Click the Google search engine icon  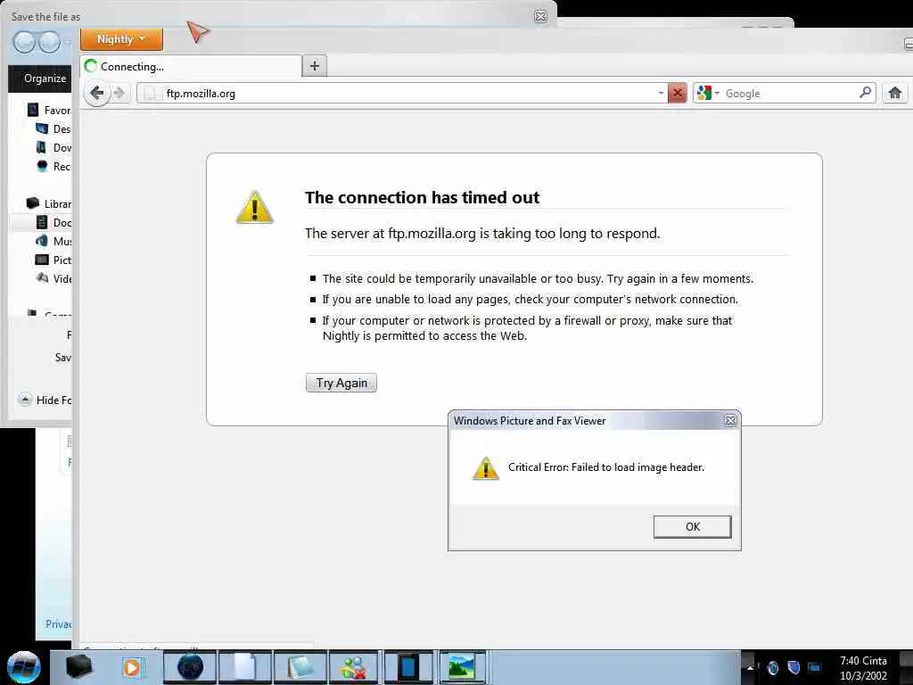pos(704,93)
